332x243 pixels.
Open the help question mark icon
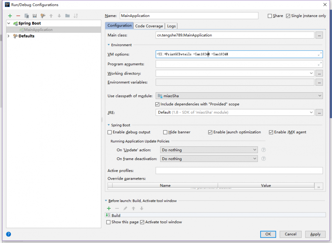click(9, 234)
